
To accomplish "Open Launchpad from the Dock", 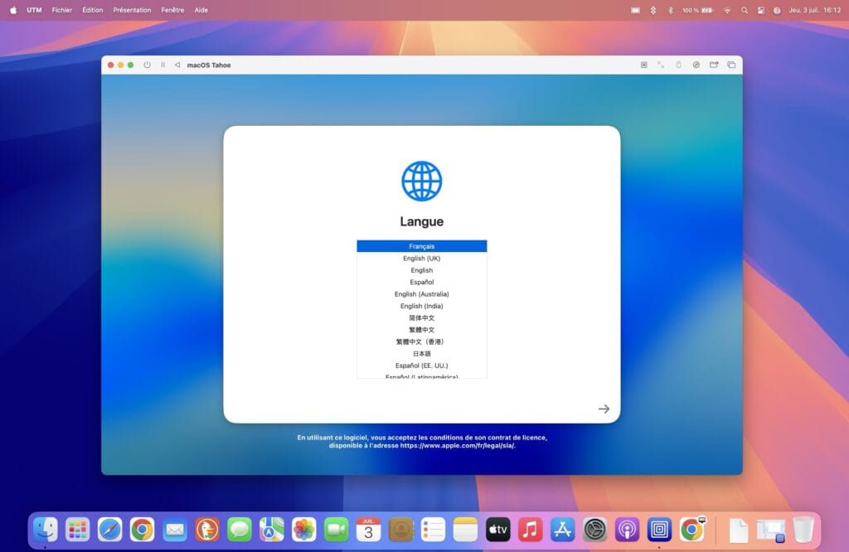I will tap(77, 530).
